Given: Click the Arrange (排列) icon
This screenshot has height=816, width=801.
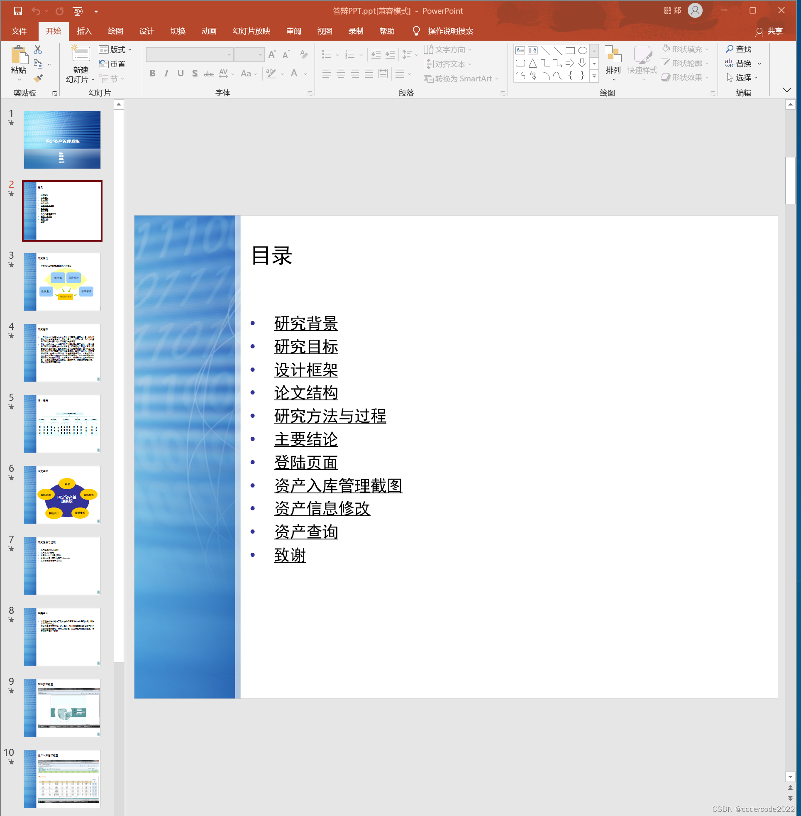Looking at the screenshot, I should pyautogui.click(x=613, y=55).
